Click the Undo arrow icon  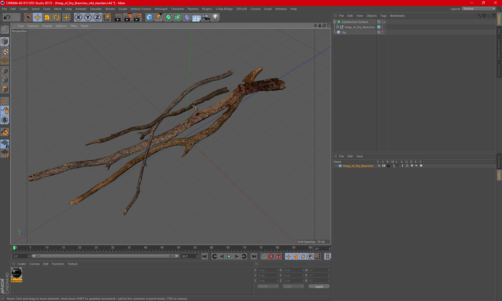(x=7, y=18)
